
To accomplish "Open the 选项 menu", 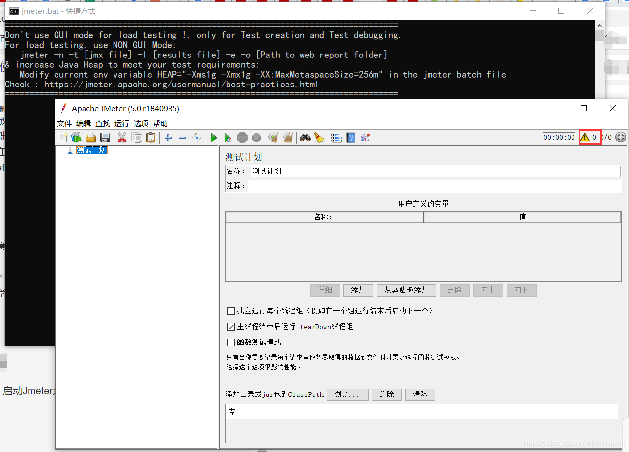I will (x=141, y=123).
